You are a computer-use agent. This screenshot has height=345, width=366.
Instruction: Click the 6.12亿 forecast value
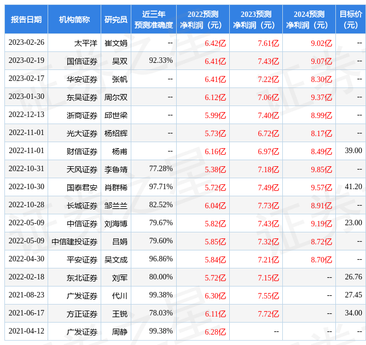pyautogui.click(x=215, y=97)
